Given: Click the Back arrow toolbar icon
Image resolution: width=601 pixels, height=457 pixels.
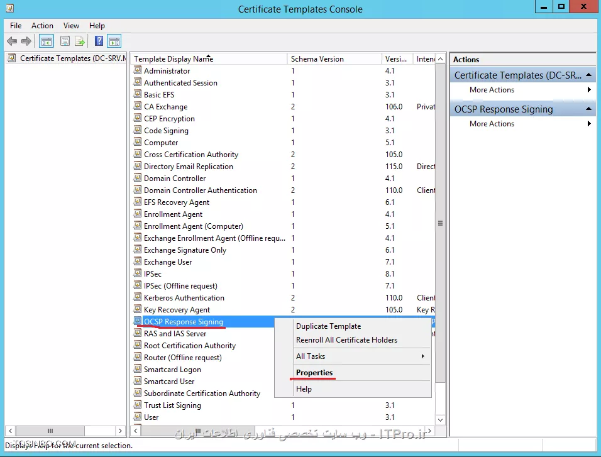Looking at the screenshot, I should click(x=12, y=41).
